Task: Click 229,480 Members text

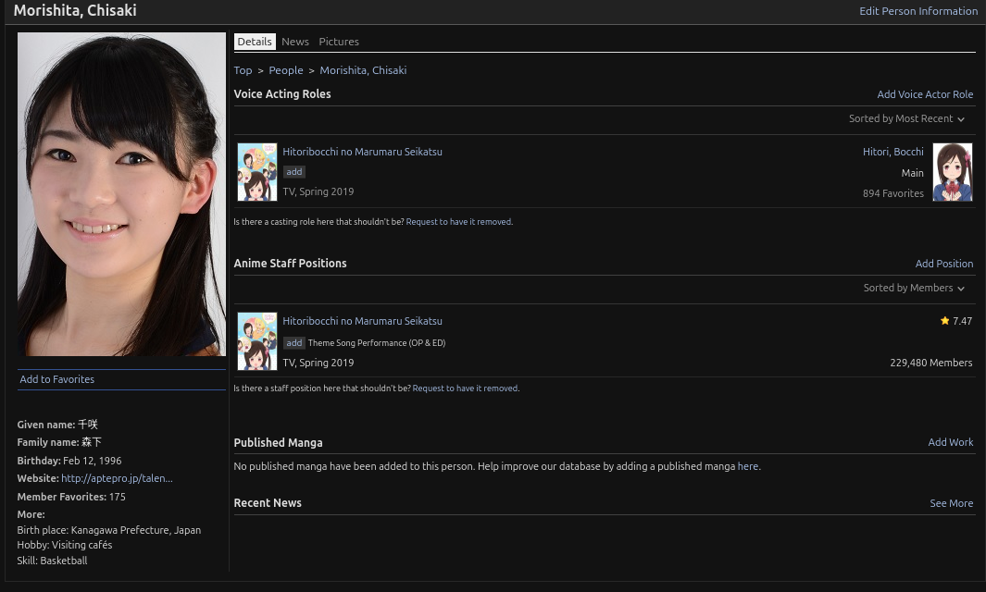Action: coord(930,363)
